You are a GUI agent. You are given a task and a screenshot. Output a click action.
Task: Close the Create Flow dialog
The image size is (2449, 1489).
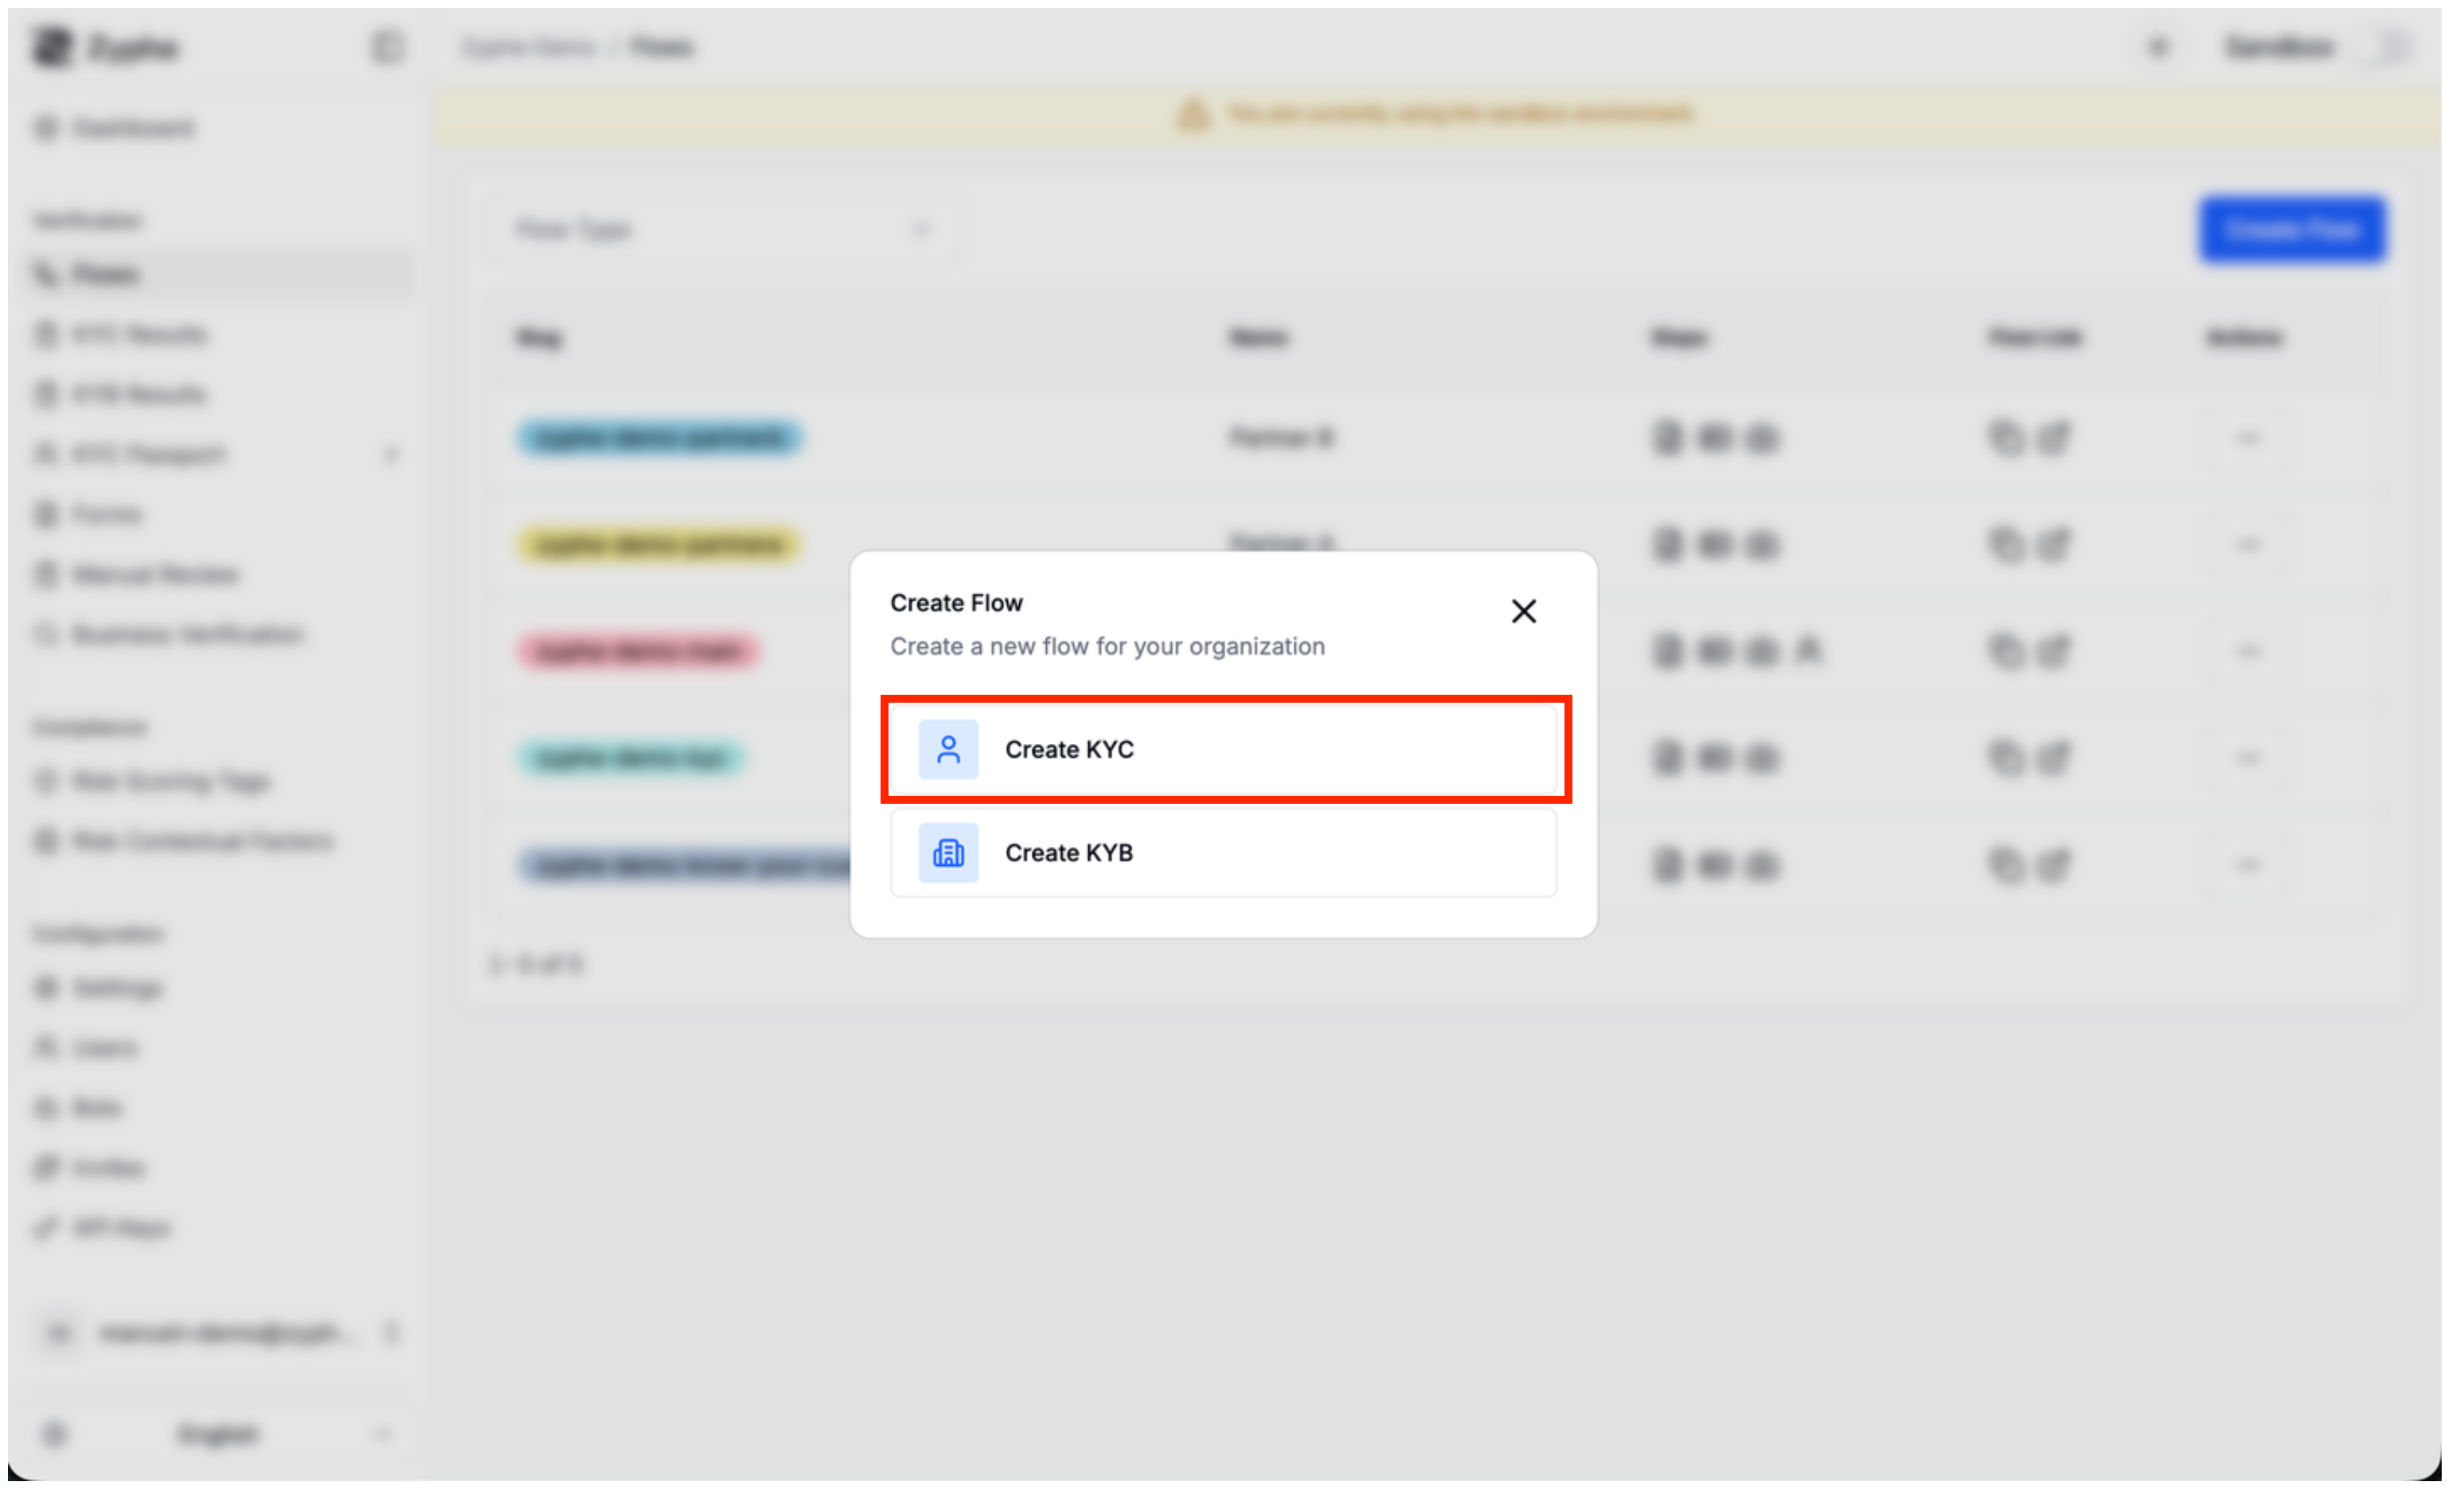1524,611
